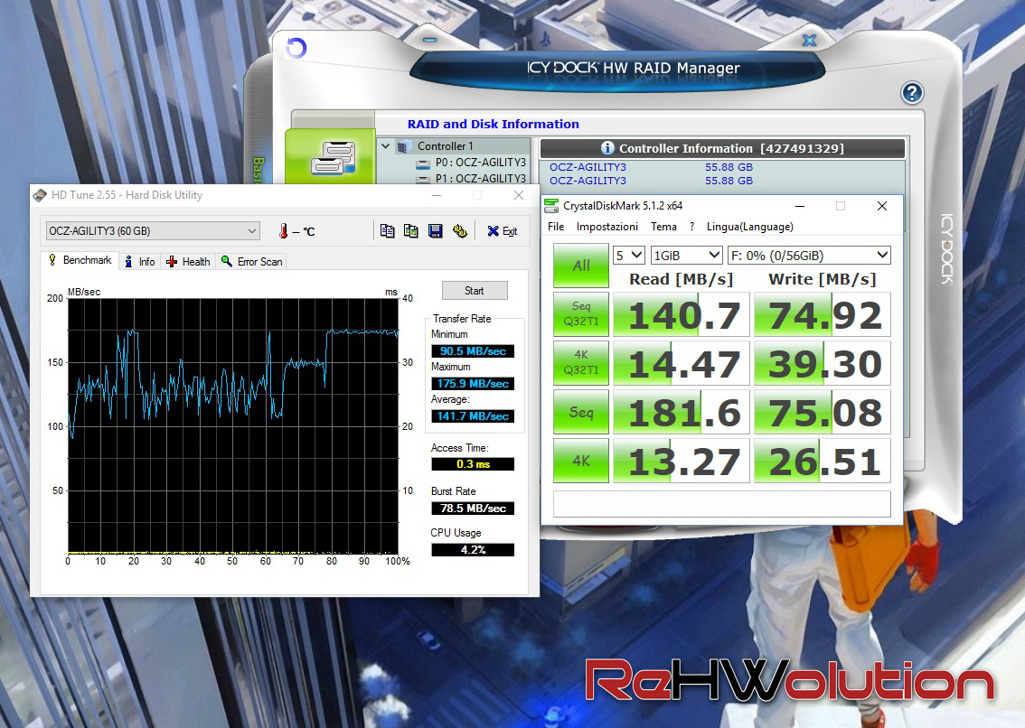Run the 4K Q32T1 test

[581, 363]
